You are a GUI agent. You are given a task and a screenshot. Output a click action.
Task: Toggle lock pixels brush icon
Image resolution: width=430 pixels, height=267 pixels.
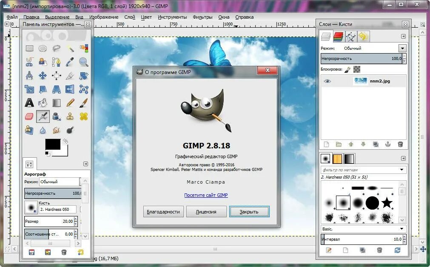tap(347, 69)
